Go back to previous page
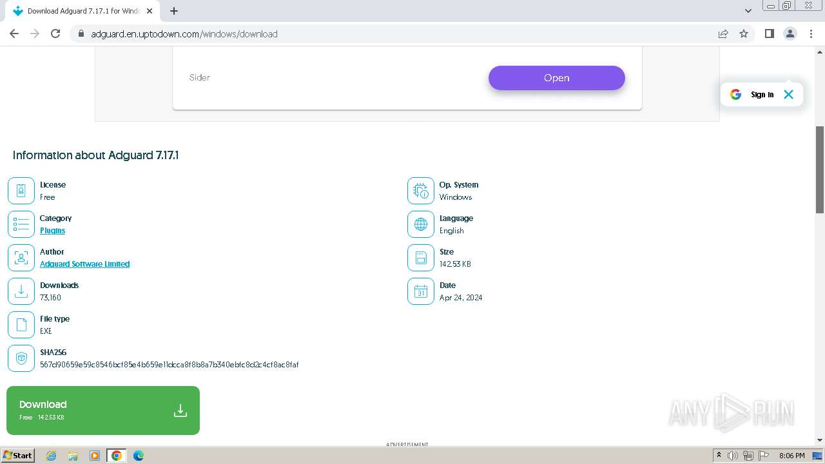825x464 pixels. [x=14, y=34]
